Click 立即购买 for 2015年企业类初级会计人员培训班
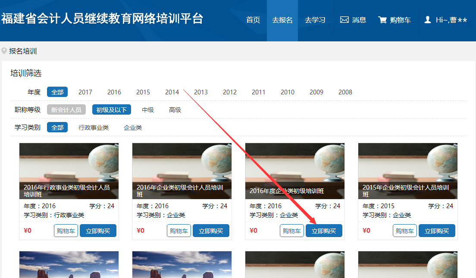 [x=437, y=231]
